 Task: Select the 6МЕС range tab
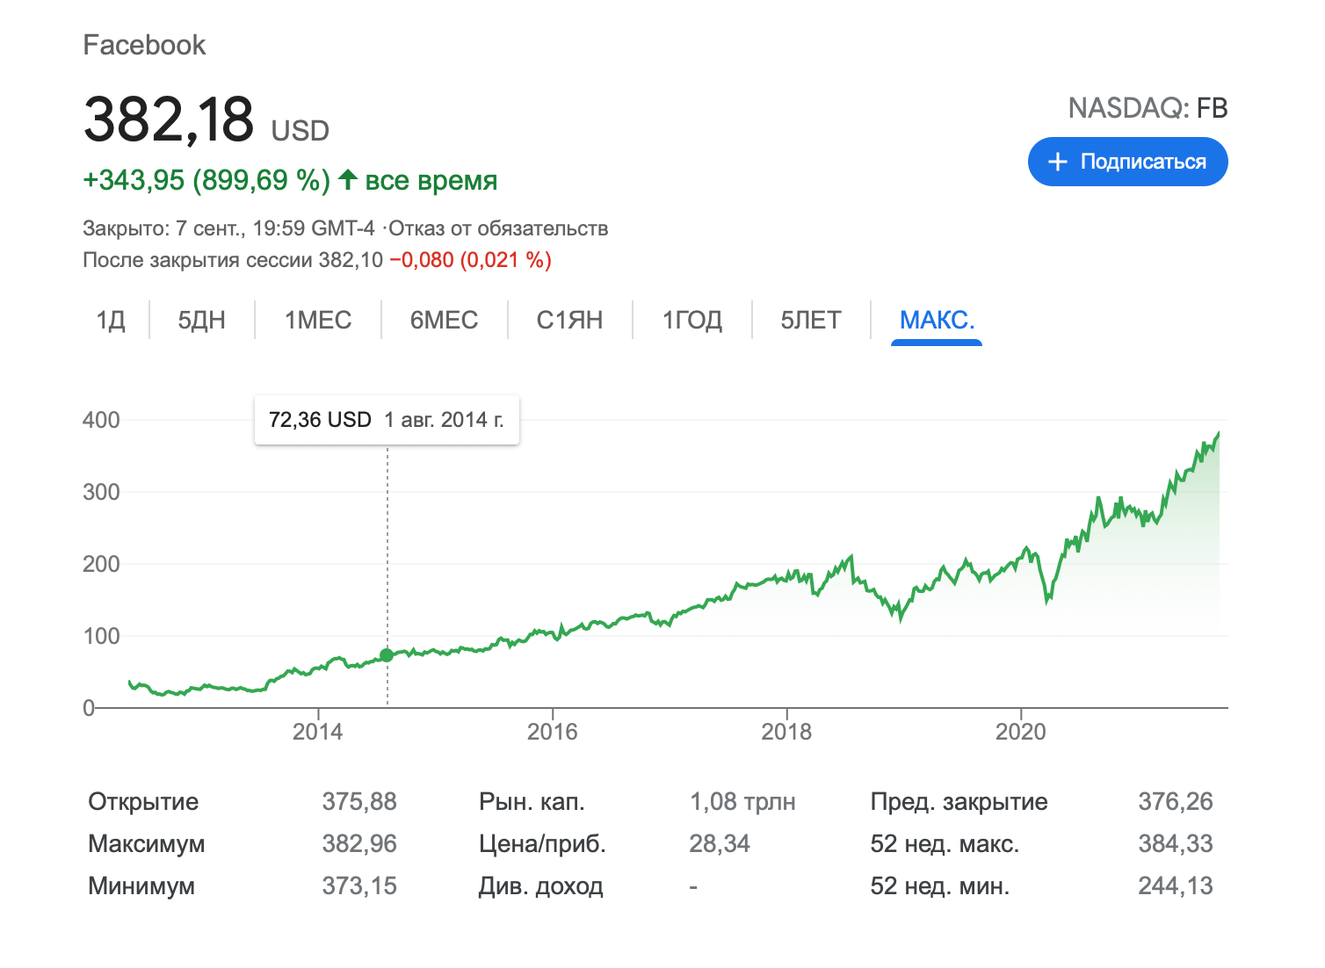[444, 320]
